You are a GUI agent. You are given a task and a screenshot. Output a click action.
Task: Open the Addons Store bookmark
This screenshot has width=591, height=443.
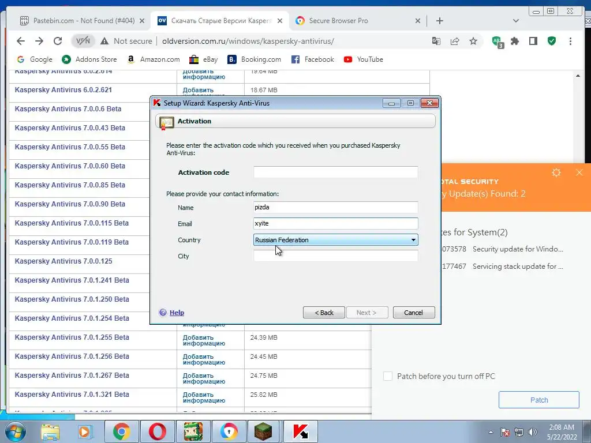pyautogui.click(x=89, y=59)
